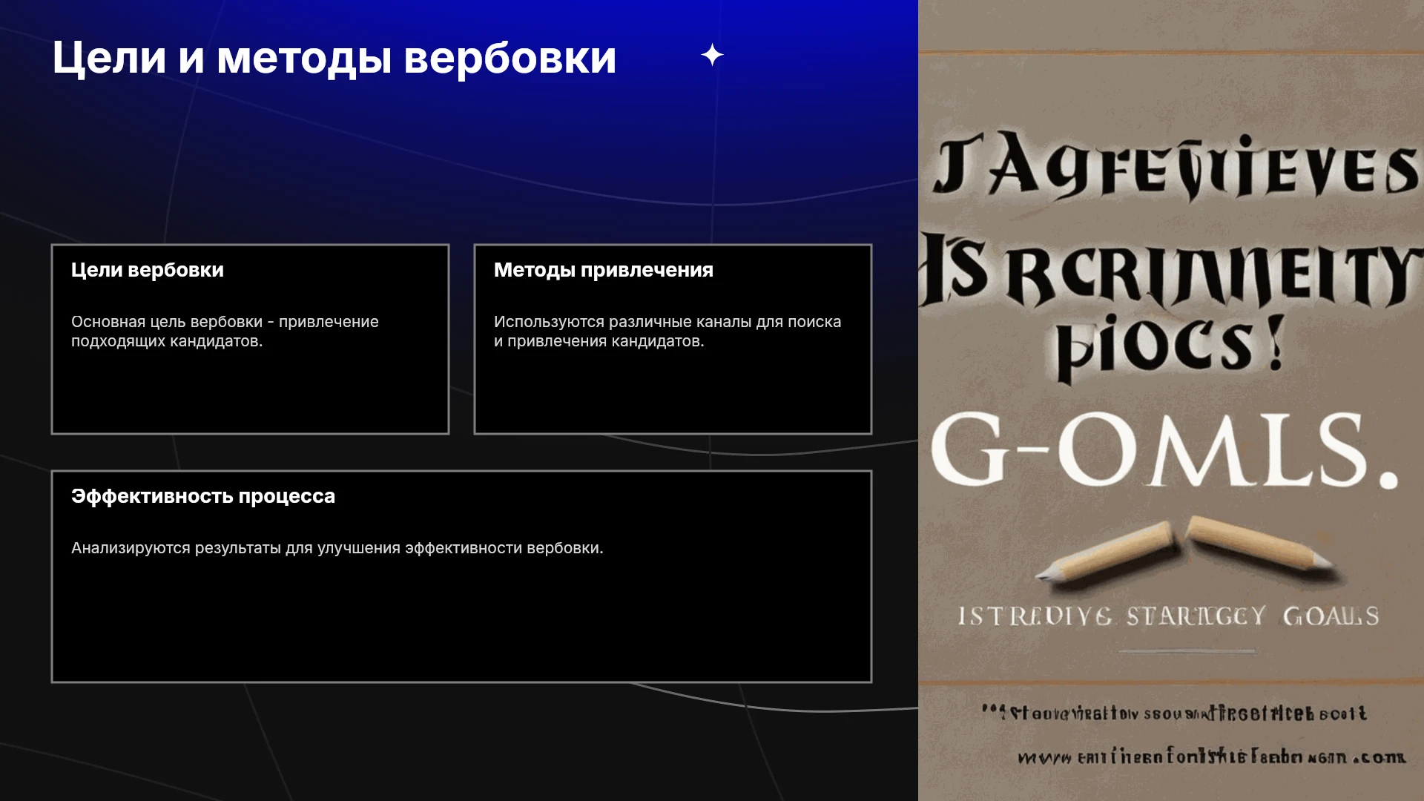The image size is (1424, 801).
Task: Click the STRATEGY GOALS caption in image
Action: point(1168,616)
